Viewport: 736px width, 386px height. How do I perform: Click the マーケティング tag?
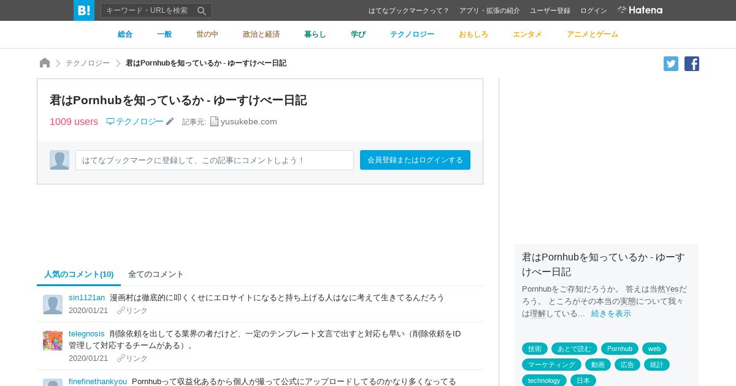pos(551,365)
